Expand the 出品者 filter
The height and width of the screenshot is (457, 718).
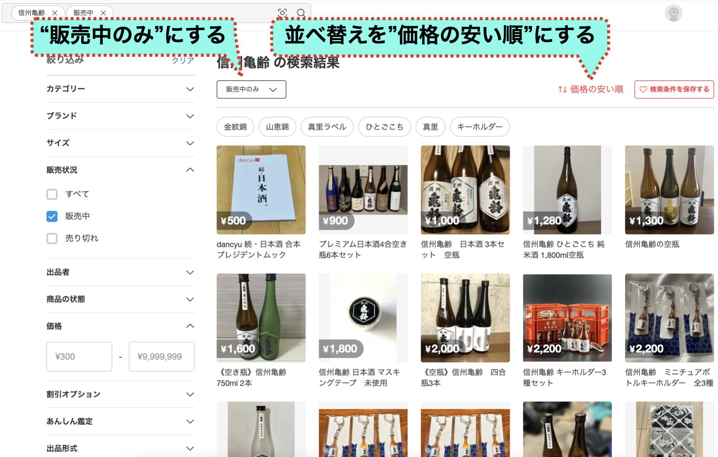click(x=120, y=272)
